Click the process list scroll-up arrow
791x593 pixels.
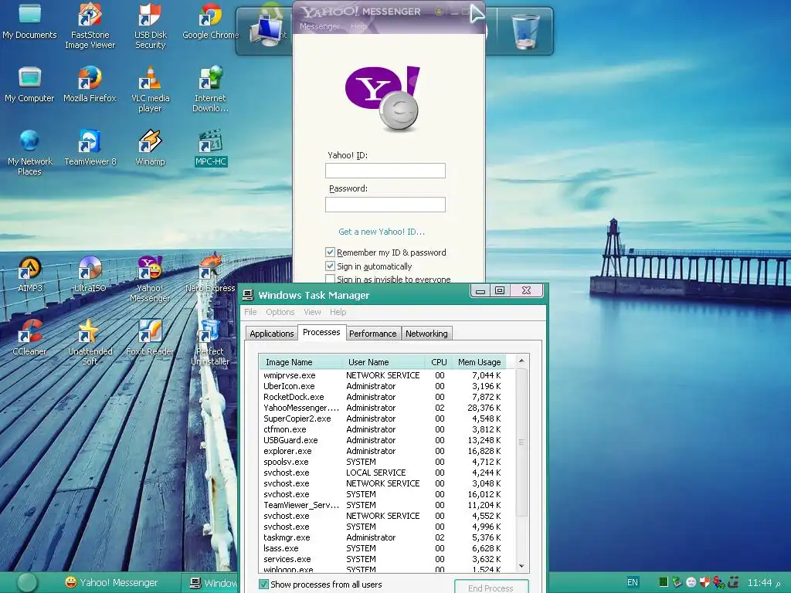point(521,361)
